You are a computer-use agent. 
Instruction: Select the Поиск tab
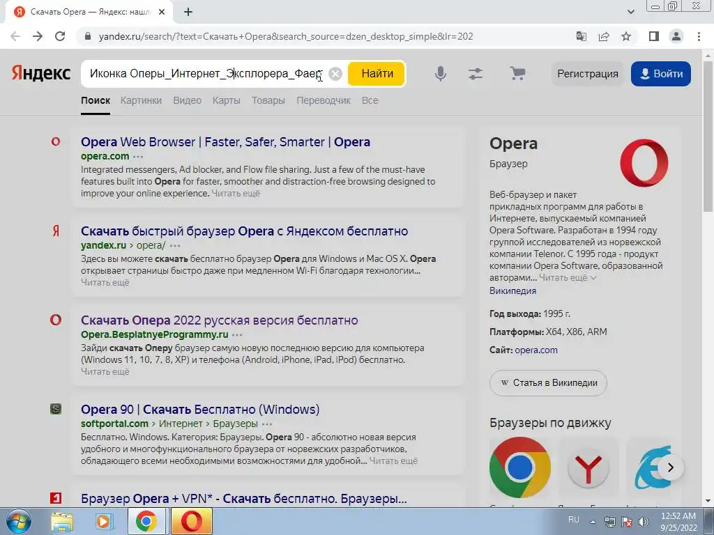[96, 100]
